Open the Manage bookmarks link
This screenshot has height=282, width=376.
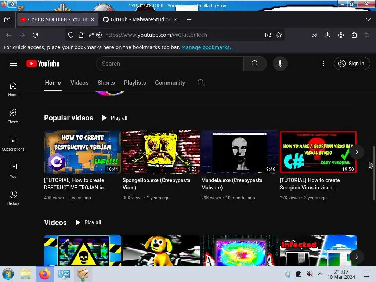[x=208, y=47]
